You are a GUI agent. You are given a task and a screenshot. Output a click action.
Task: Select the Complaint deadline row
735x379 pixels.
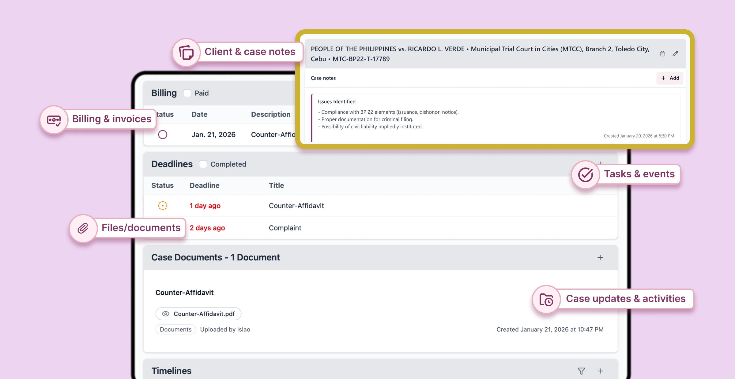pyautogui.click(x=285, y=228)
